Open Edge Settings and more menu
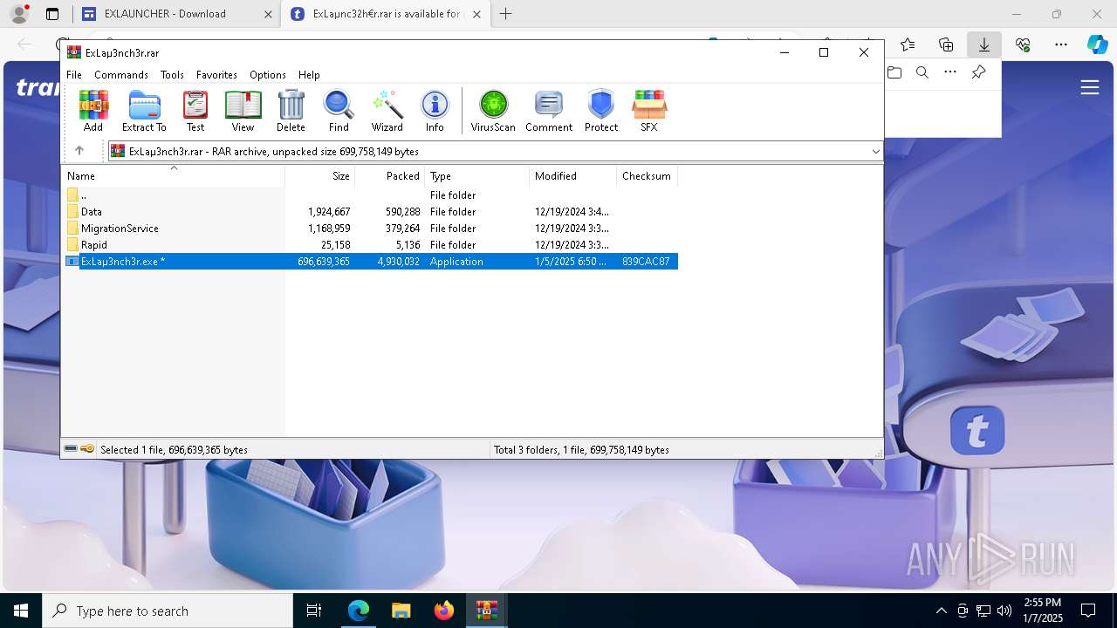The height and width of the screenshot is (628, 1117). (1061, 44)
